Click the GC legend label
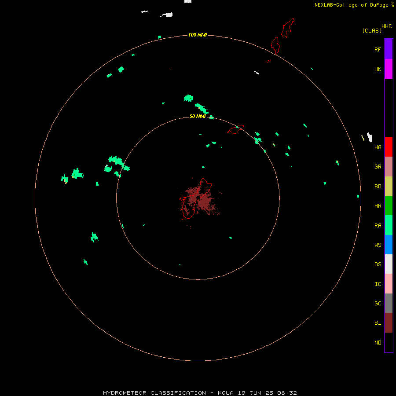Viewport: 396px width, 396px height. click(x=378, y=303)
